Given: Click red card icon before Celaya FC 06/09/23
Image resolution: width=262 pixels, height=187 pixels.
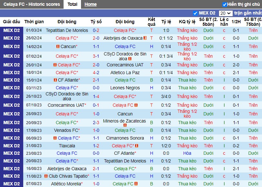Looking at the screenshot, I should click(55, 138).
